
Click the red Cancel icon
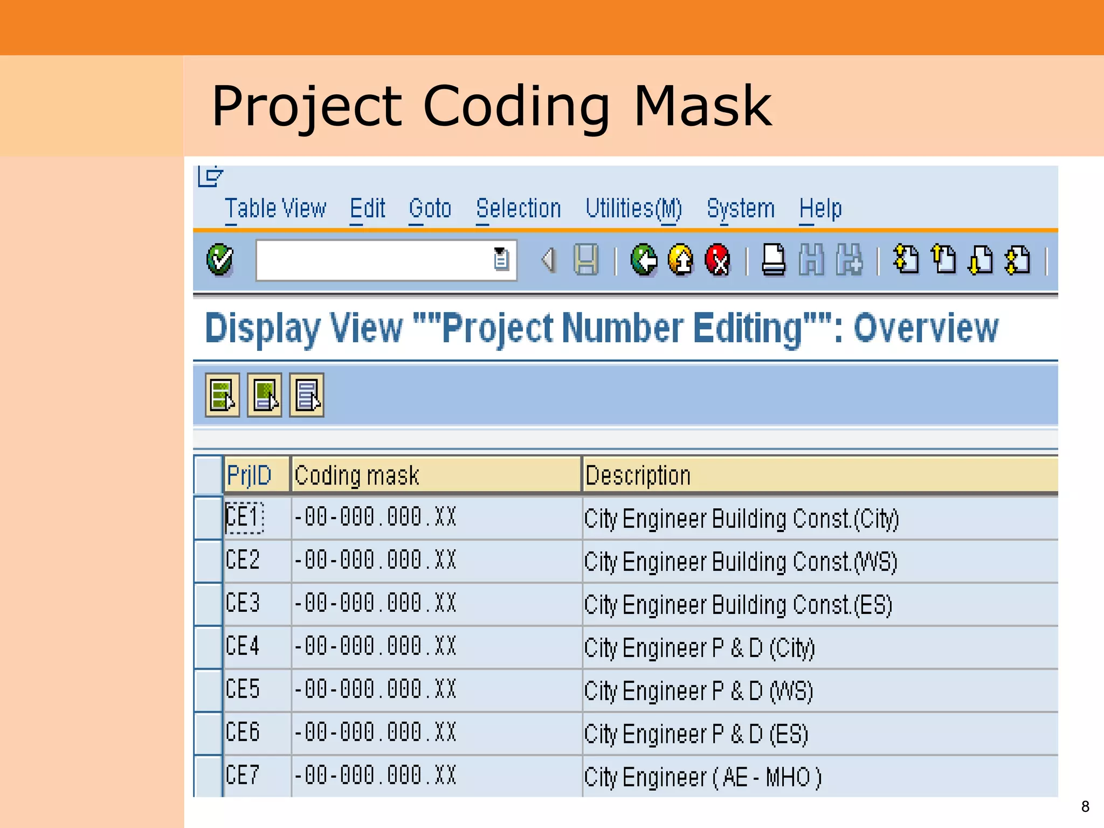(x=718, y=260)
